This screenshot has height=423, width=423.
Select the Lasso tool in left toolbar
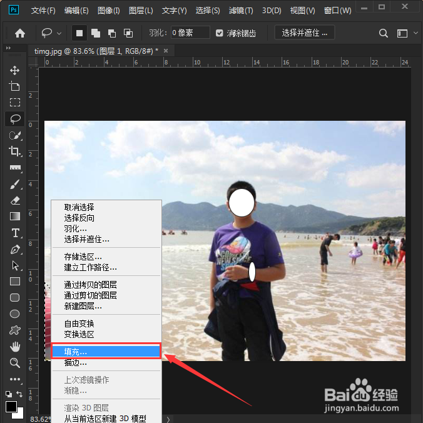15,119
